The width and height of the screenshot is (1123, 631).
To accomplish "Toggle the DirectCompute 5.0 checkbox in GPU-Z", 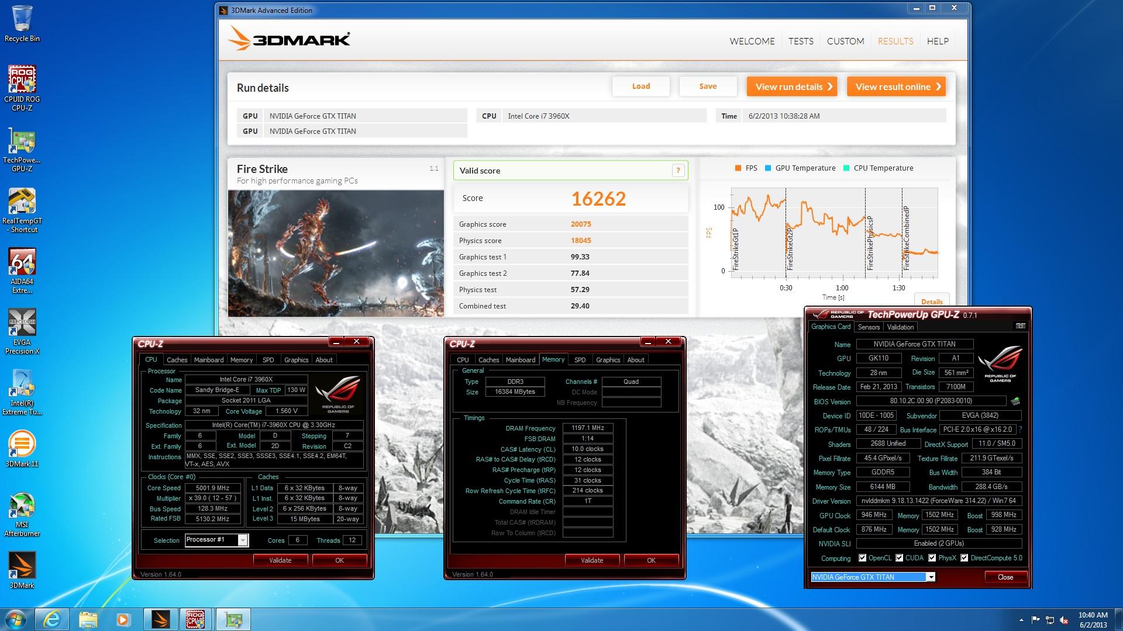I will pyautogui.click(x=964, y=558).
